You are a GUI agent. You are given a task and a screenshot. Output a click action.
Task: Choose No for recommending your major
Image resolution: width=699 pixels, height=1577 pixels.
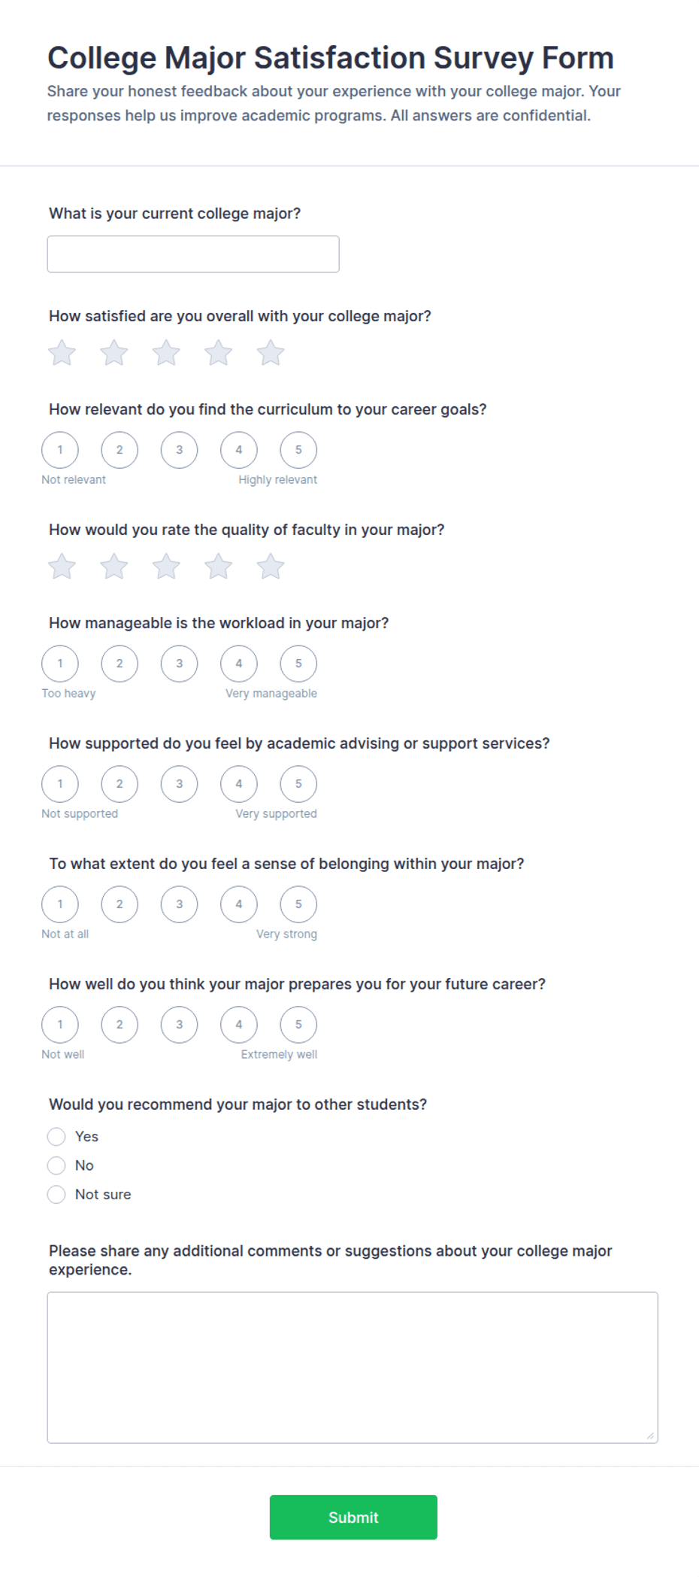coord(56,1165)
